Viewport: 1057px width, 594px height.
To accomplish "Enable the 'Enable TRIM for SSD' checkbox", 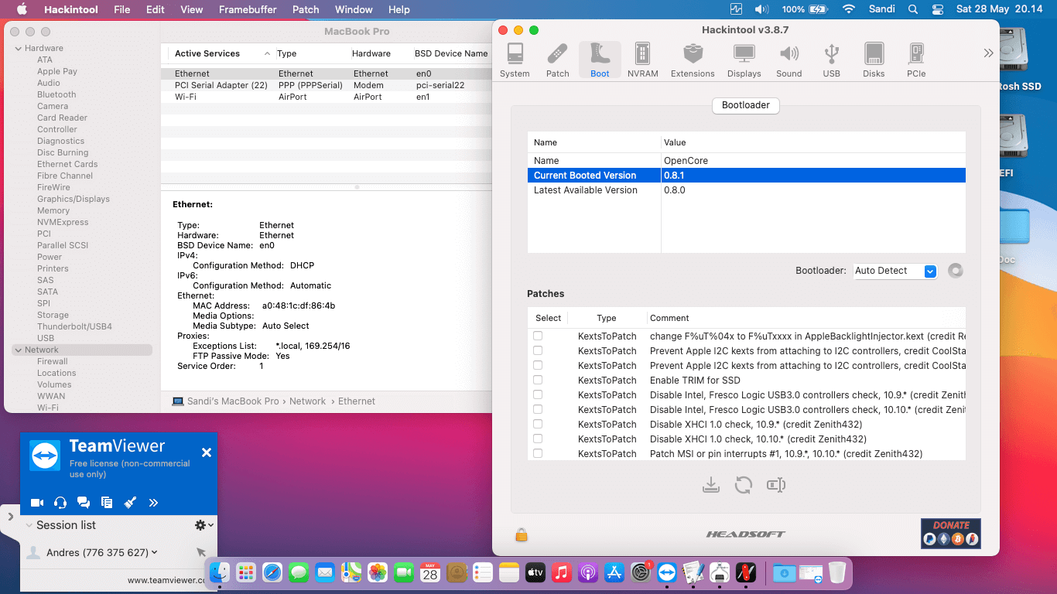I will pos(538,380).
